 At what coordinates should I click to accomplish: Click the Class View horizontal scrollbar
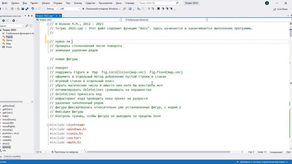click(x=11, y=102)
